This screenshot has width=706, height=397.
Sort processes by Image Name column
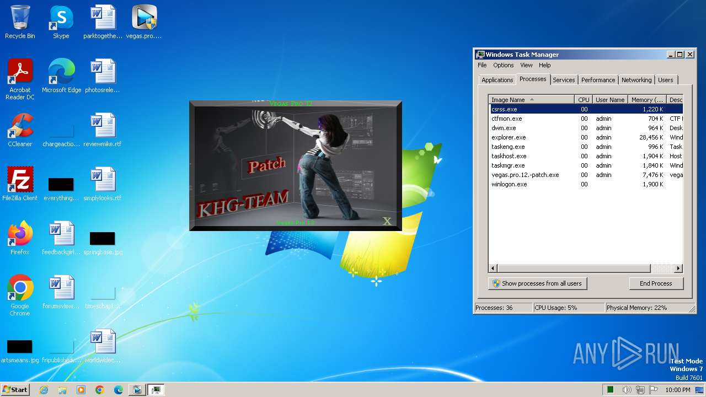pyautogui.click(x=531, y=100)
